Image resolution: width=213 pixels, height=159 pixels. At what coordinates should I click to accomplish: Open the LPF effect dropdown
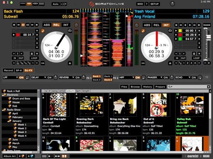(11, 77)
